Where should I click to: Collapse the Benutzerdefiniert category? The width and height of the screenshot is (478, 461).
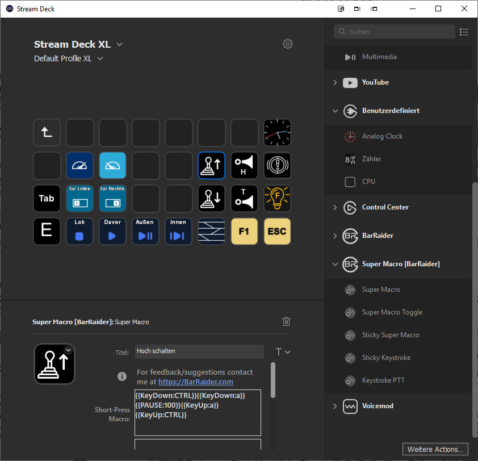point(335,111)
